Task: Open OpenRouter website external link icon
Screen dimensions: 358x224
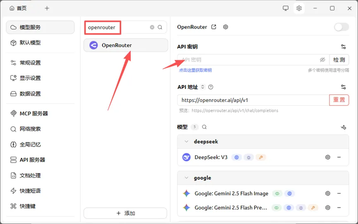Action: click(x=214, y=27)
